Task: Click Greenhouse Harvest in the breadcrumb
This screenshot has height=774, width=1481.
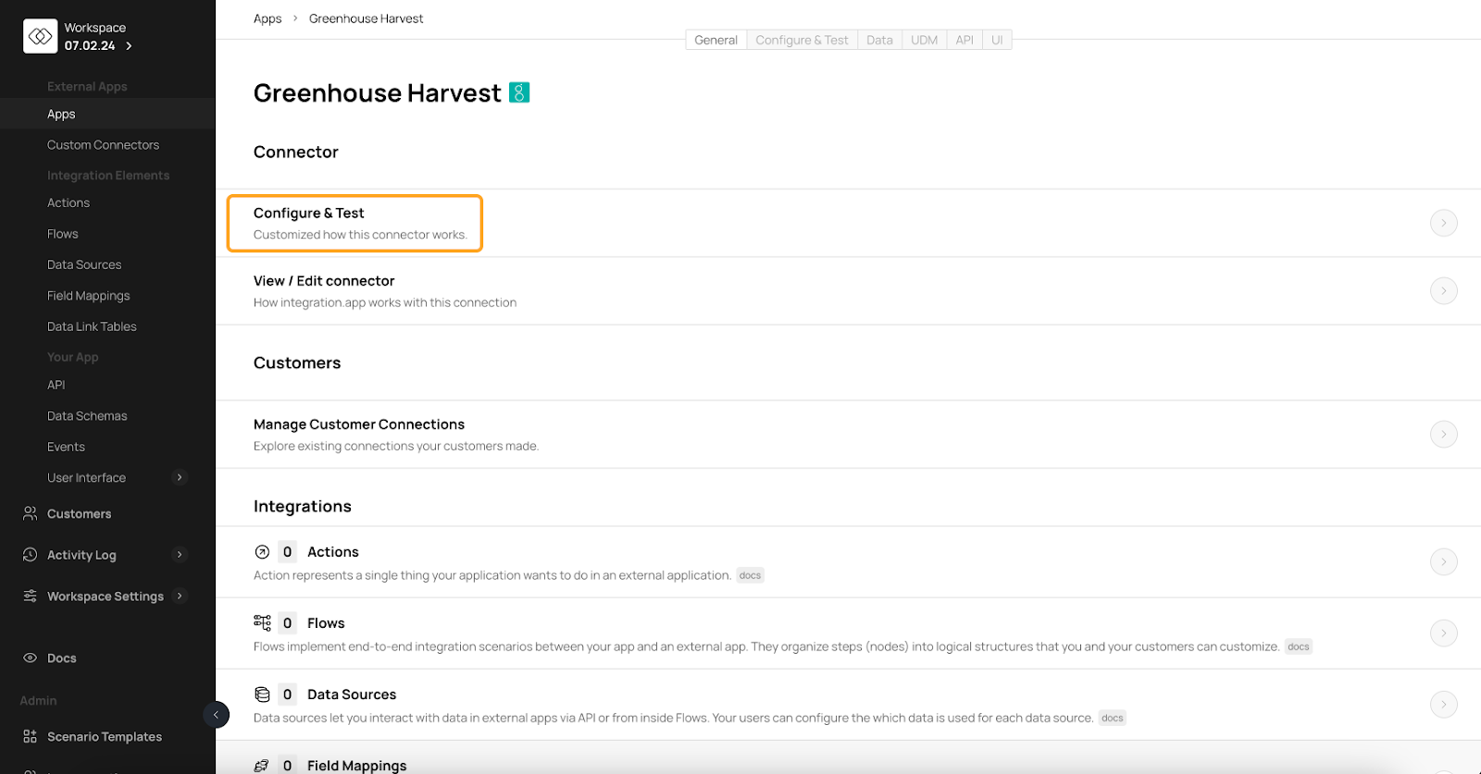Action: pyautogui.click(x=366, y=18)
